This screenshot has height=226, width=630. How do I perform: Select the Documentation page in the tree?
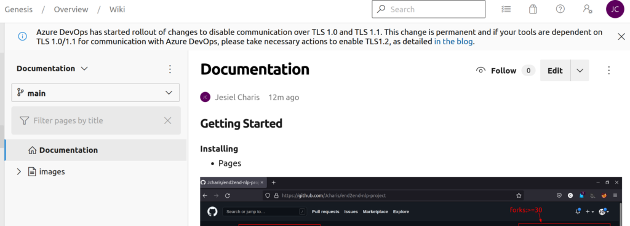coord(95,150)
